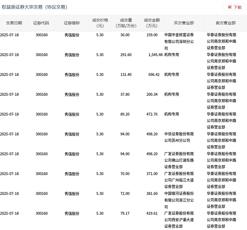
Task: Click seller 华泰证券 in the 159.00 row
Action: coord(222,41)
